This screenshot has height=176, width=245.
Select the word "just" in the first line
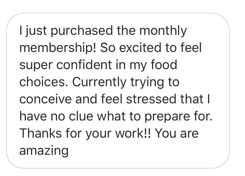point(36,31)
